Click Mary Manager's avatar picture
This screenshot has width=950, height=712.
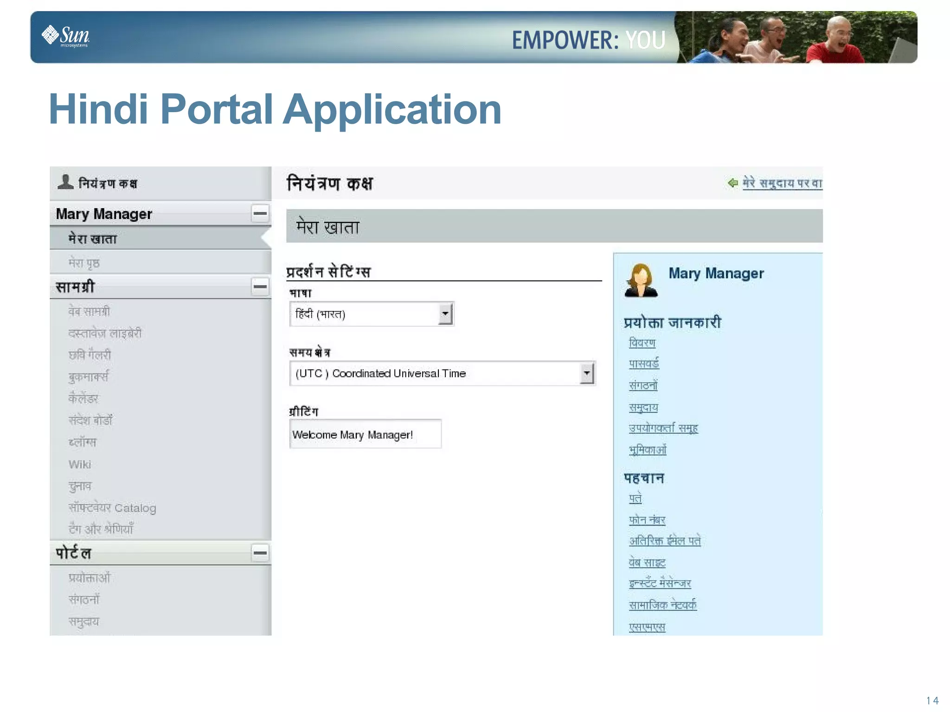click(641, 280)
